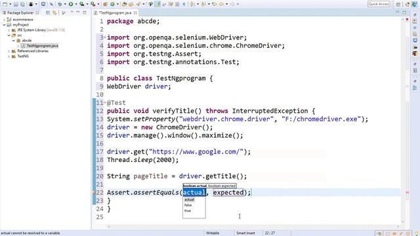Click the 'Writable' status bar entry
Screen dimensions: 420x236
click(213, 233)
